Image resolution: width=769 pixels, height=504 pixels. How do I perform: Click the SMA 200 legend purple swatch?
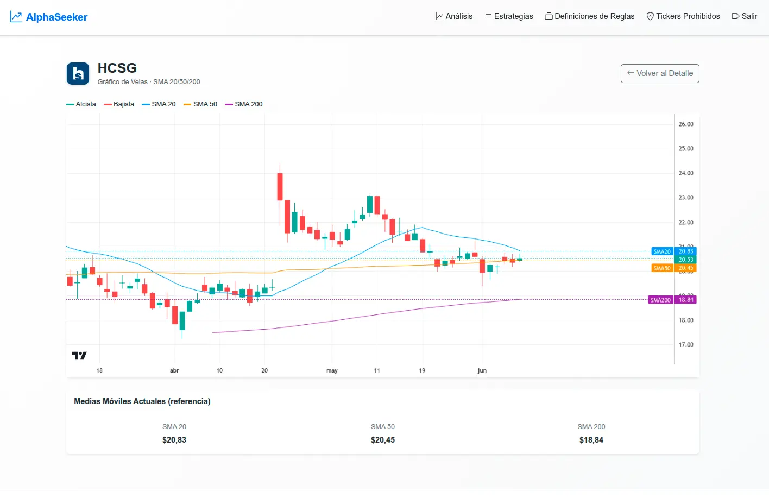pyautogui.click(x=229, y=104)
